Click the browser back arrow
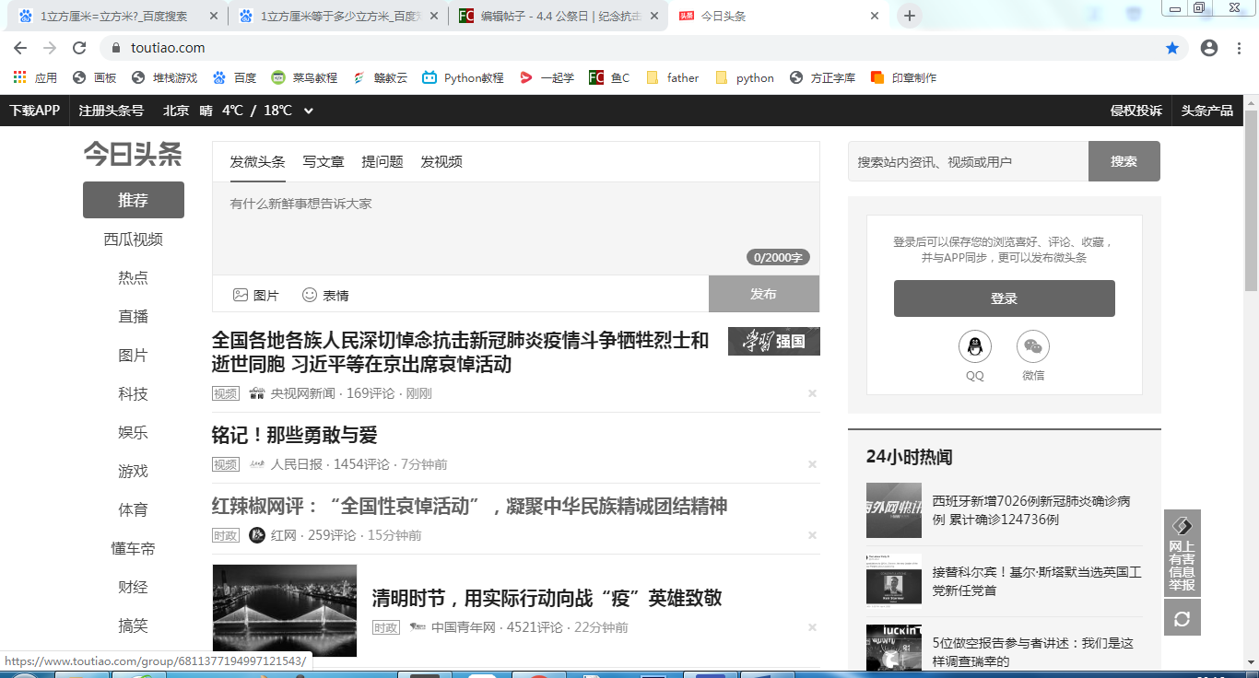Image resolution: width=1259 pixels, height=678 pixels. click(20, 48)
